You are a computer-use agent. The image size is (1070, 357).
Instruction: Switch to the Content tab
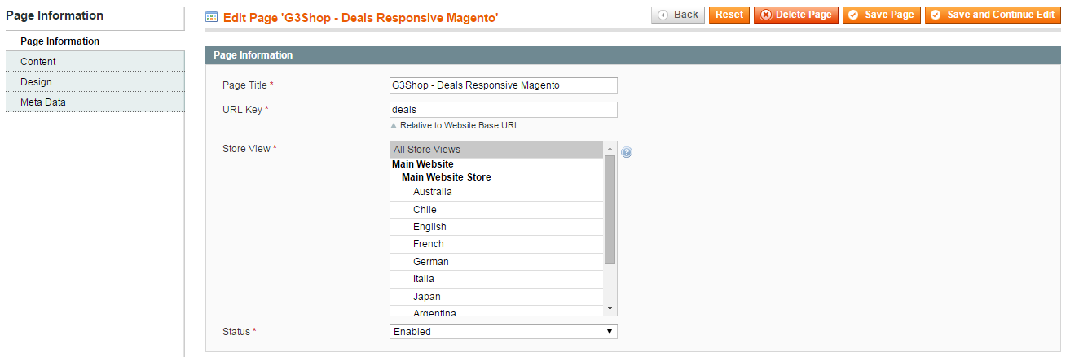pos(95,61)
